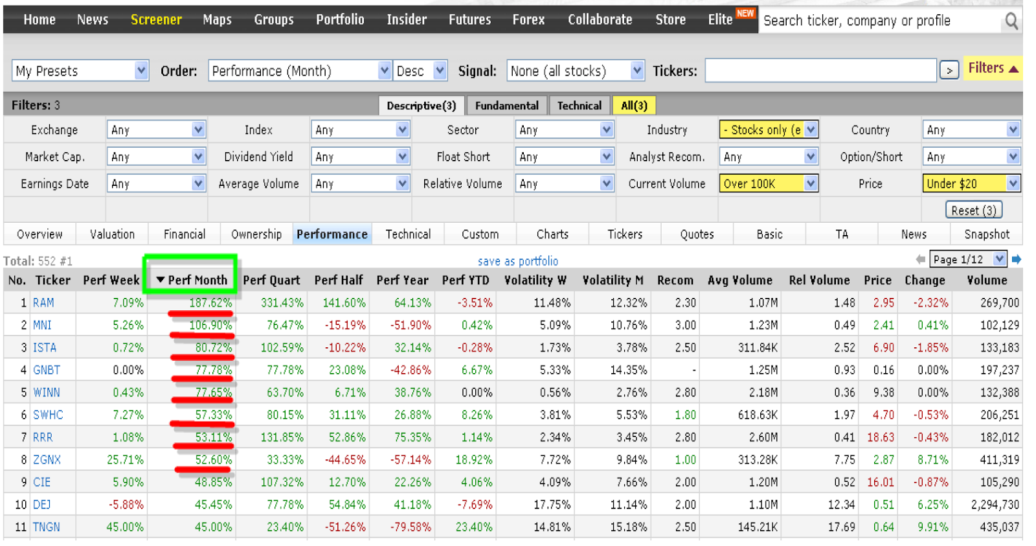Sort by the Rel Volume column header
Screen dimensions: 1036x546
point(819,280)
